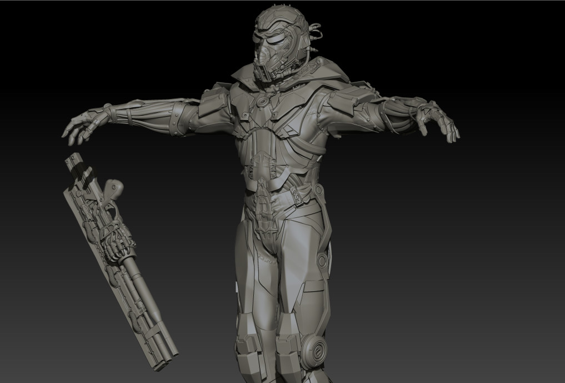Screen dimensions: 565x383
Task: Select the rifle weapon model
Action: tap(121, 261)
